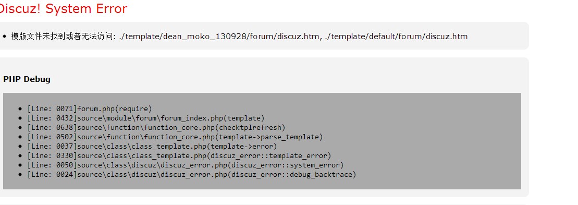Click the bullet beside Line 0638
The height and width of the screenshot is (205, 578).
(x=20, y=128)
